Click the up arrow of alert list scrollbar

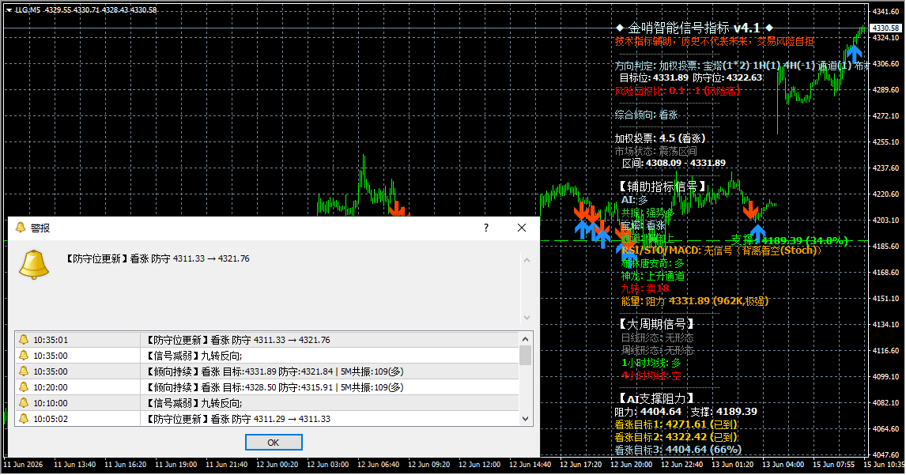[x=525, y=339]
